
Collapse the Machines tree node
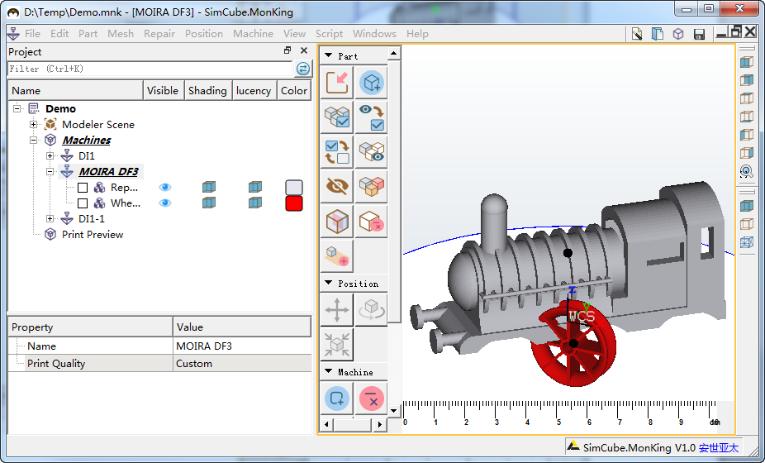pos(33,141)
